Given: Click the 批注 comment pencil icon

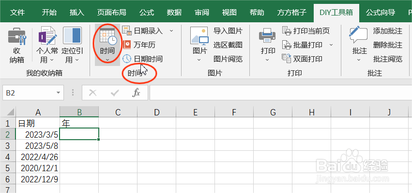Looking at the screenshot, I should tap(358, 35).
